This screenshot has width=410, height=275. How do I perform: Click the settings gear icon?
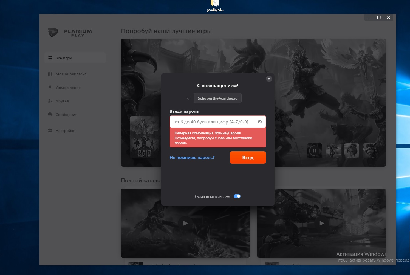(x=50, y=131)
